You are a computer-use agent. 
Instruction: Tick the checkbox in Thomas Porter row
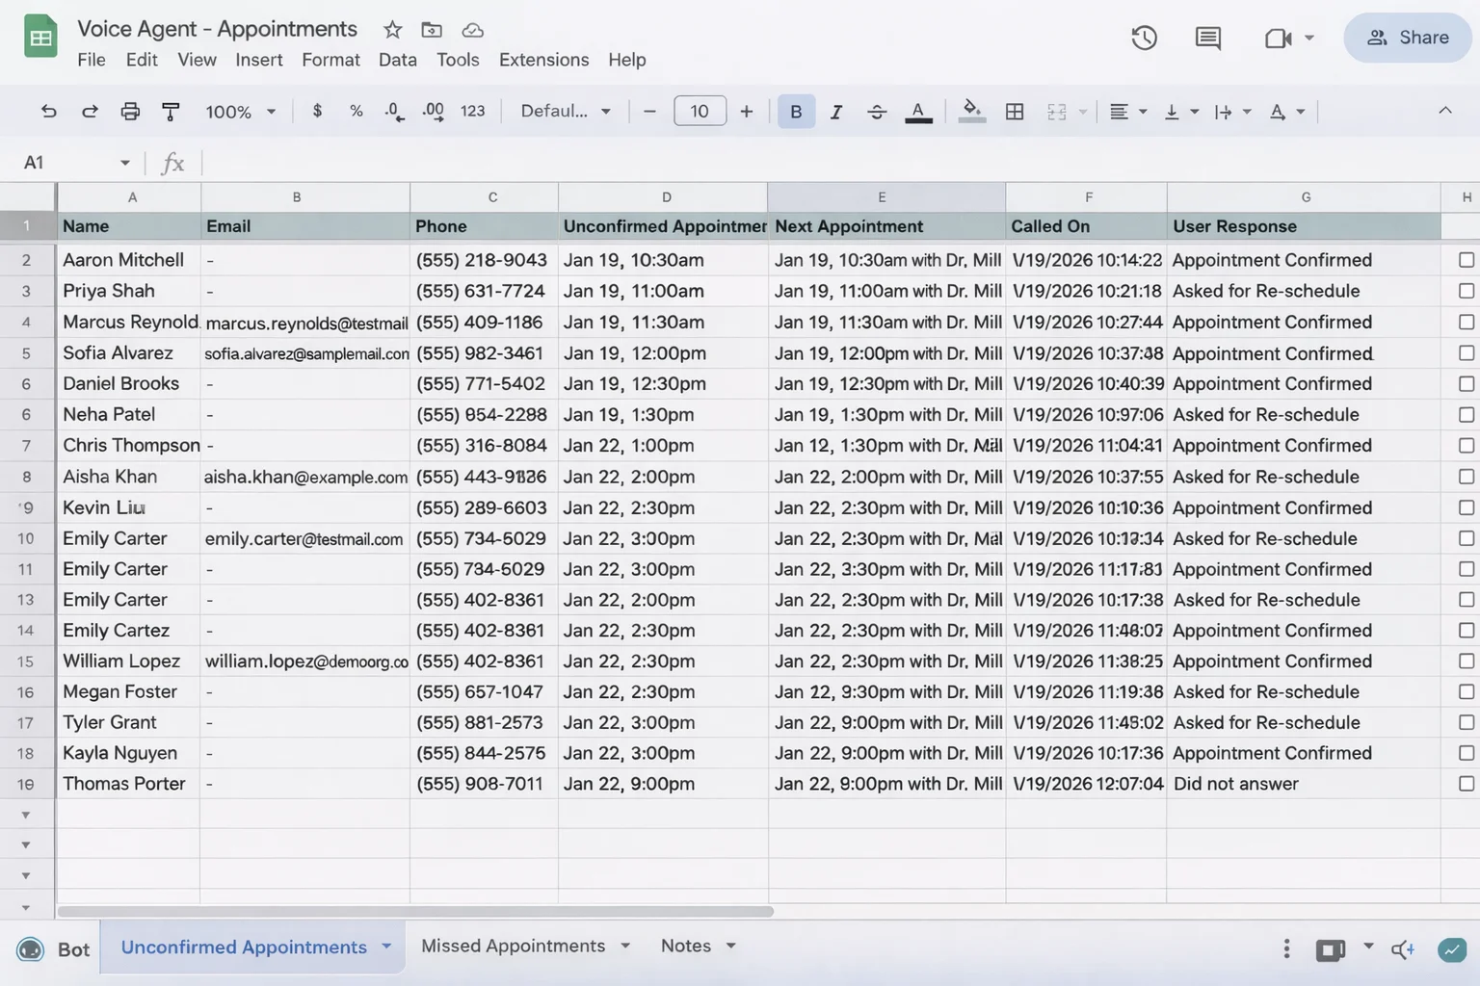tap(1467, 784)
